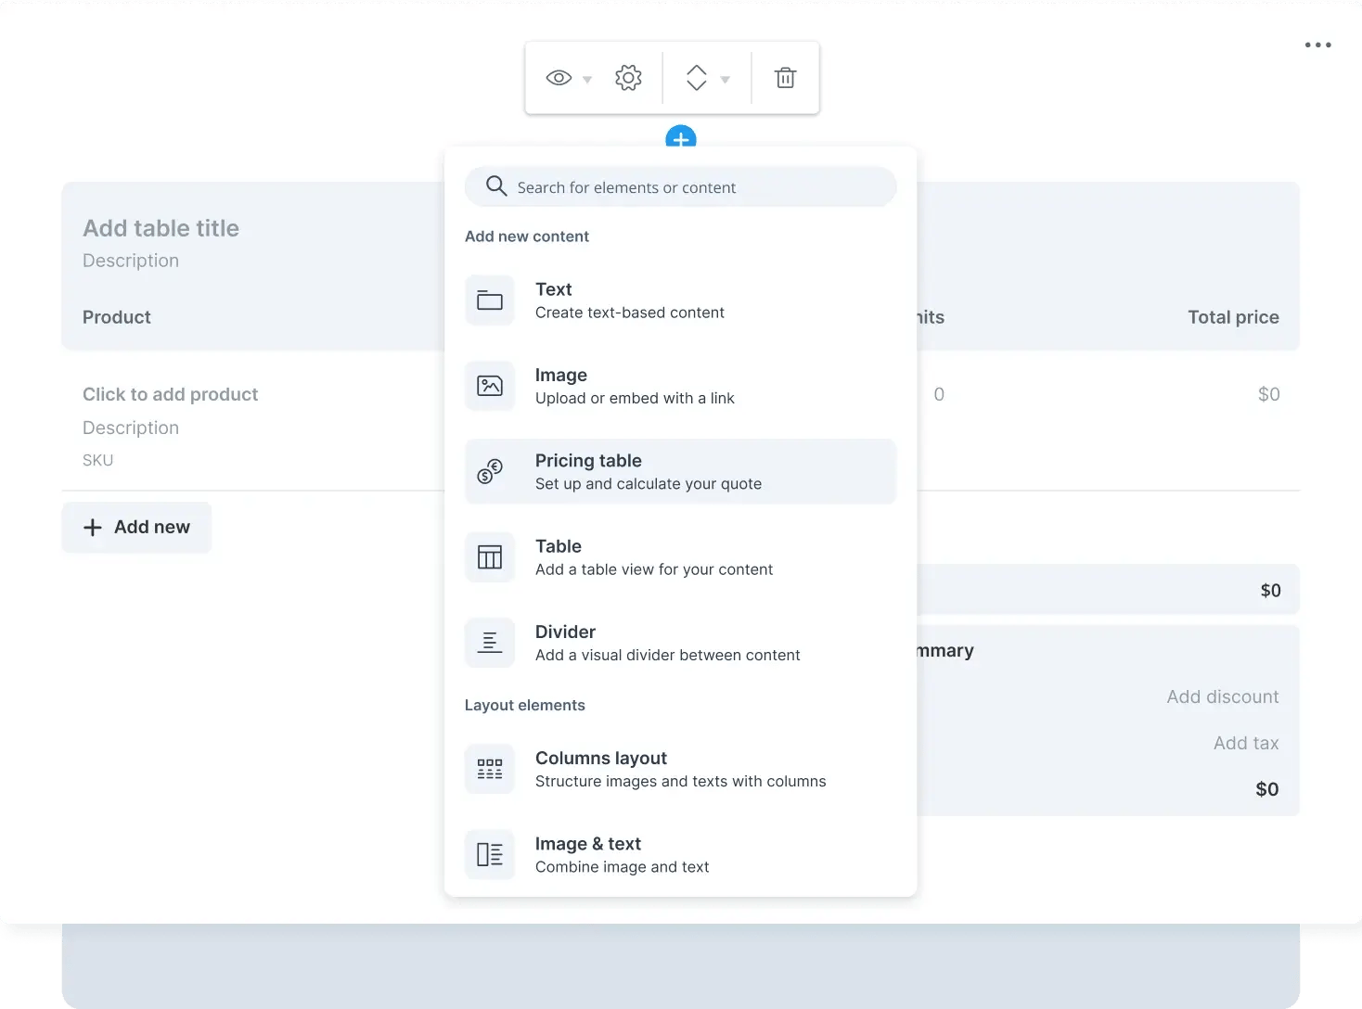Pick the Image & text layout
The height and width of the screenshot is (1009, 1362).
click(x=680, y=854)
